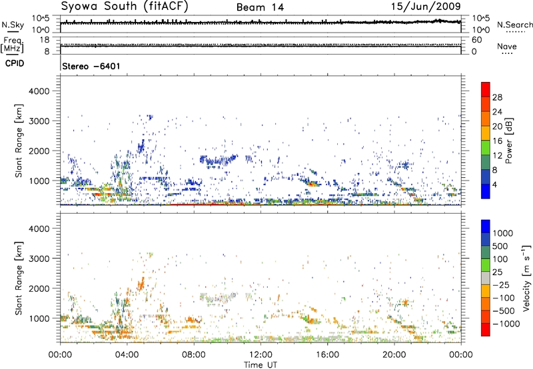Screen dimensions: 533x369
Task: Pick the 20–24 dB orange Power swatch
Action: (x=486, y=119)
